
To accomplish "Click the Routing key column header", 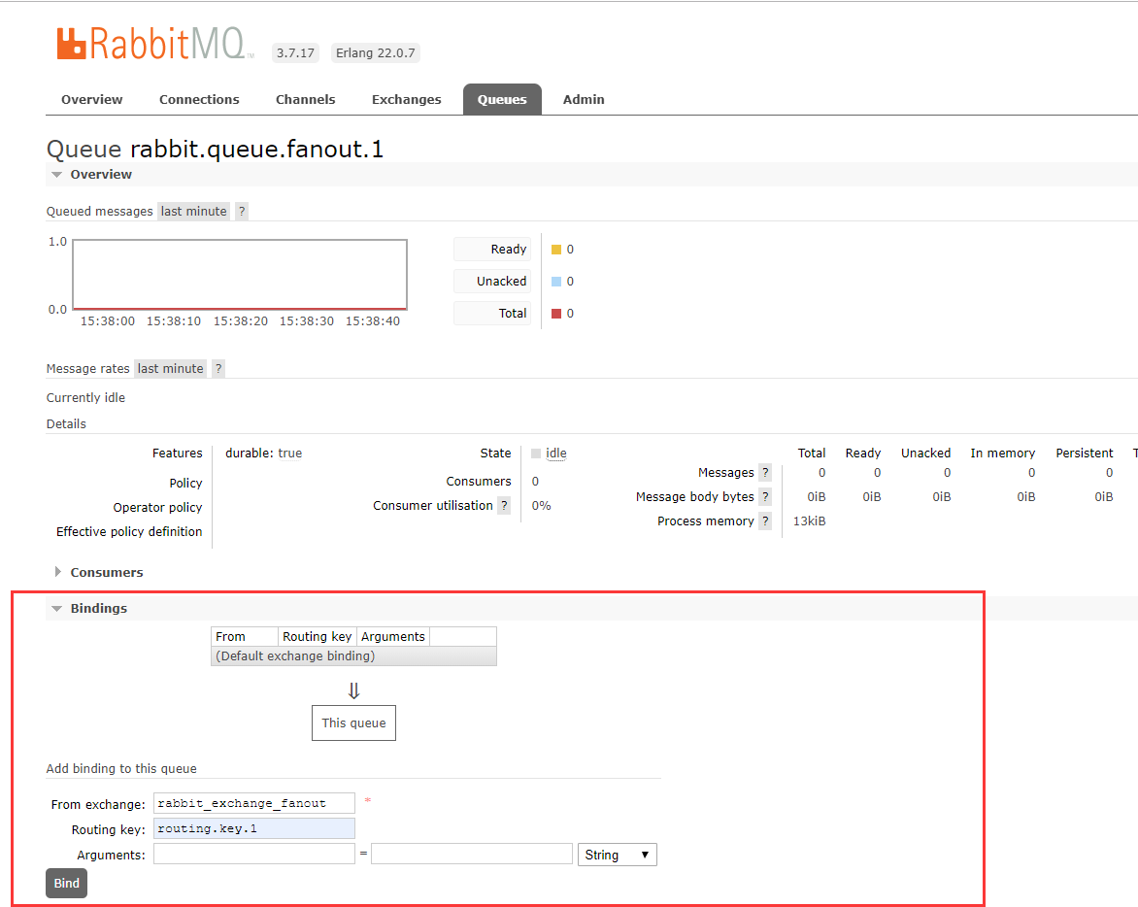I will pos(318,636).
